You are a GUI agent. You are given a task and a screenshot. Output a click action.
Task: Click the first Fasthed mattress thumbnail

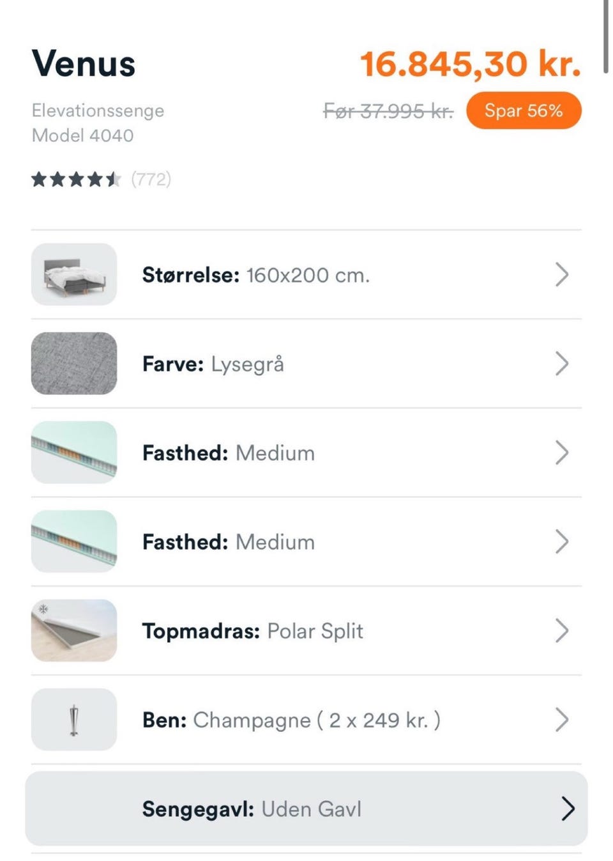[74, 452]
